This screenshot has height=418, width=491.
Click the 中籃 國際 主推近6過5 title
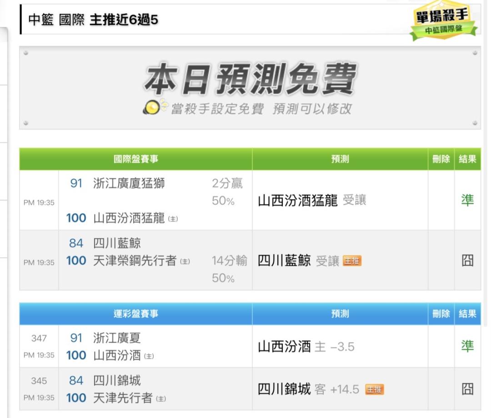coord(93,20)
